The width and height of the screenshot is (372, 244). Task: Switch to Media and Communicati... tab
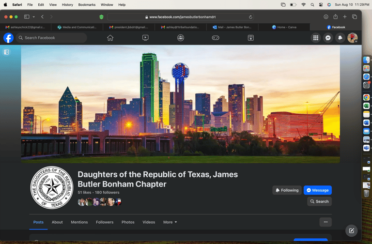[x=77, y=27]
